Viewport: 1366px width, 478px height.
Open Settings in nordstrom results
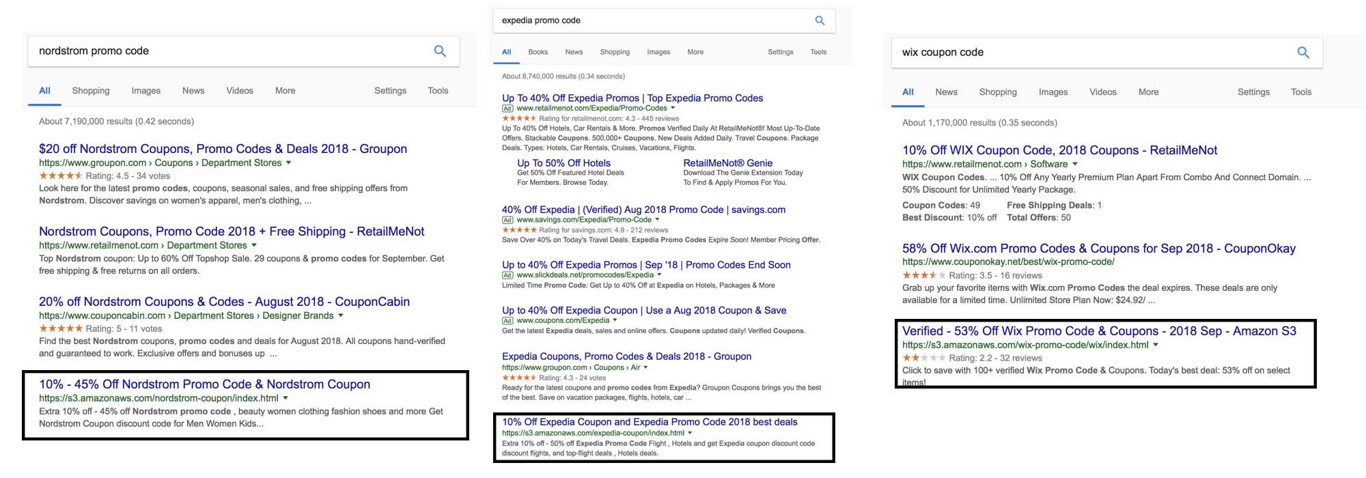pos(390,90)
